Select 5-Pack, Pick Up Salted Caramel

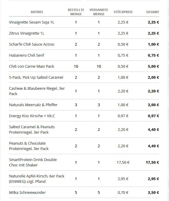pos(36,77)
